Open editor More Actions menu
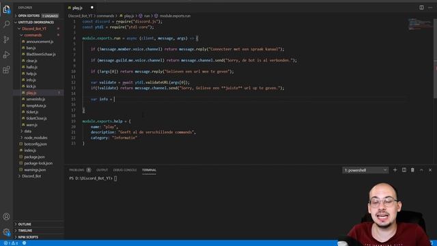The image size is (437, 246). coord(430,8)
